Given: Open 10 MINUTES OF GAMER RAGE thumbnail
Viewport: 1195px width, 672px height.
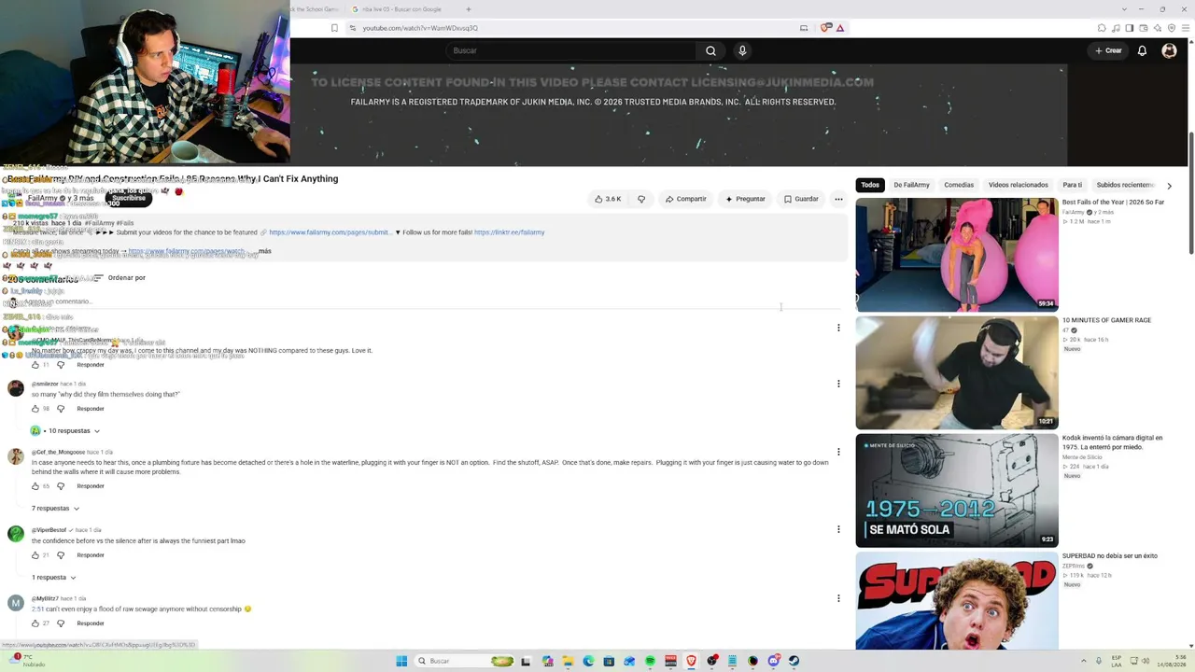Looking at the screenshot, I should point(957,372).
